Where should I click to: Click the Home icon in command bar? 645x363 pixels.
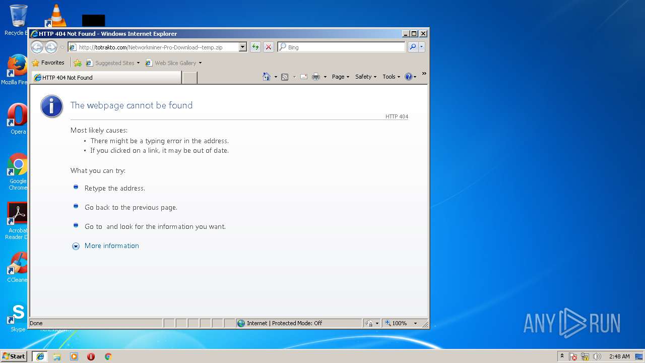(x=267, y=77)
